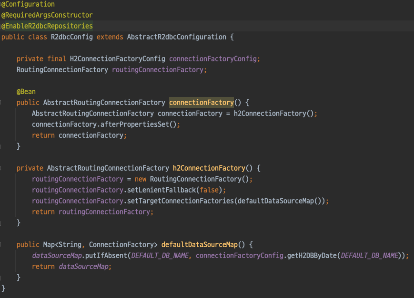
Task: Click the final keyword in field declaration
Action: (57, 59)
